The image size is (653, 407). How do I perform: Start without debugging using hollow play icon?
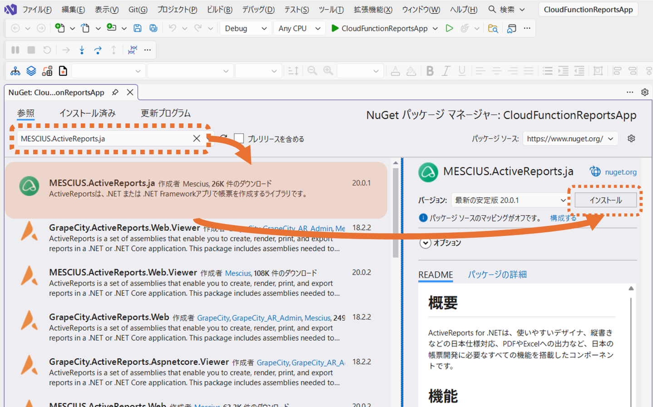tap(449, 28)
